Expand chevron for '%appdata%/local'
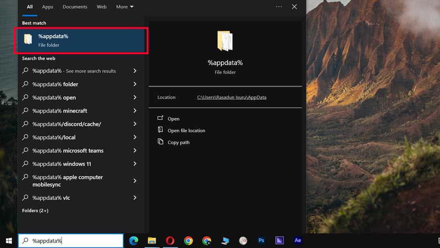 click(x=135, y=137)
